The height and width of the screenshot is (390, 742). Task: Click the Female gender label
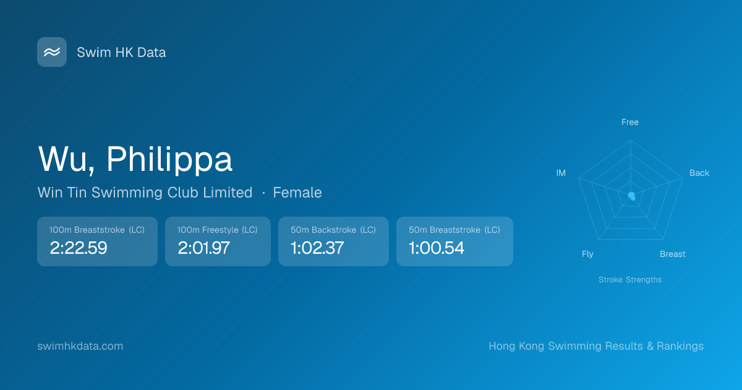point(297,193)
